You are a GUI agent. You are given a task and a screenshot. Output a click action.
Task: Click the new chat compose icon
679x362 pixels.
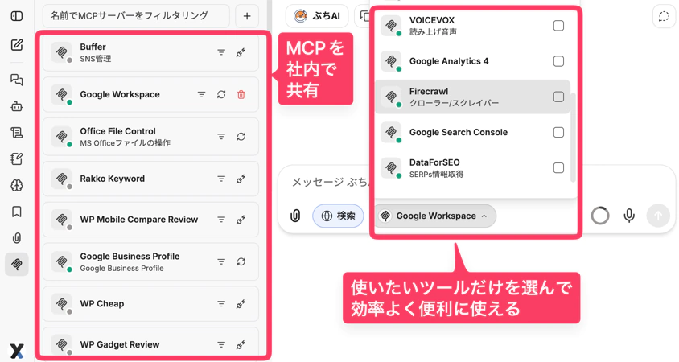pos(16,45)
